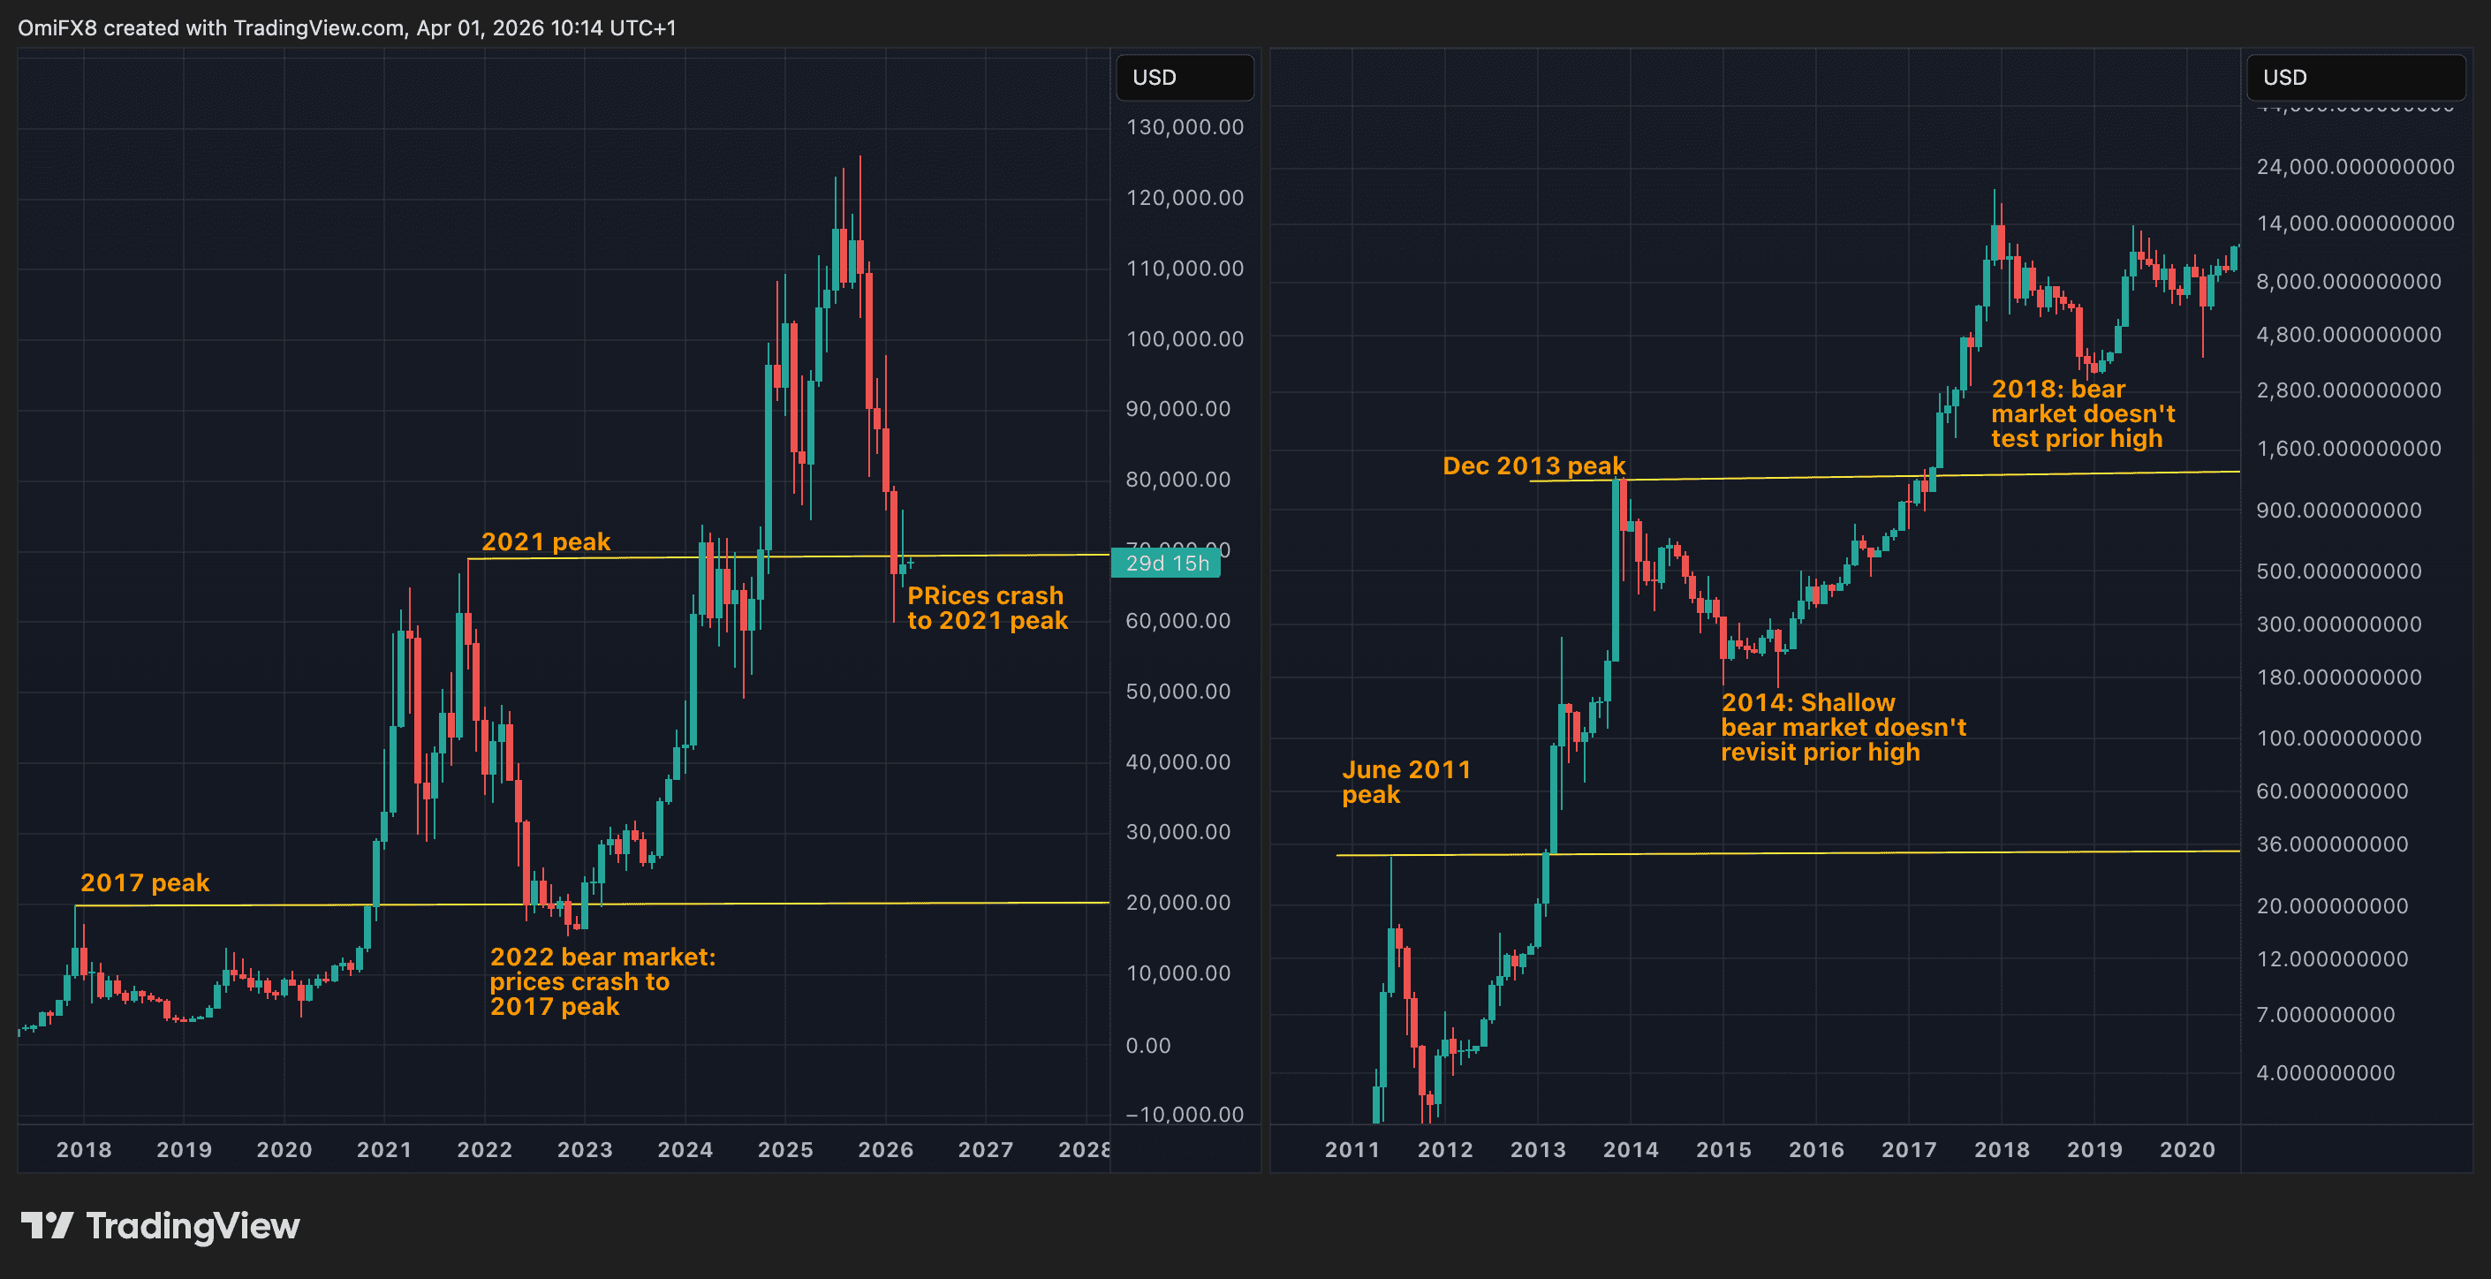Click the 24,000 price label on right axis

coord(2354,167)
